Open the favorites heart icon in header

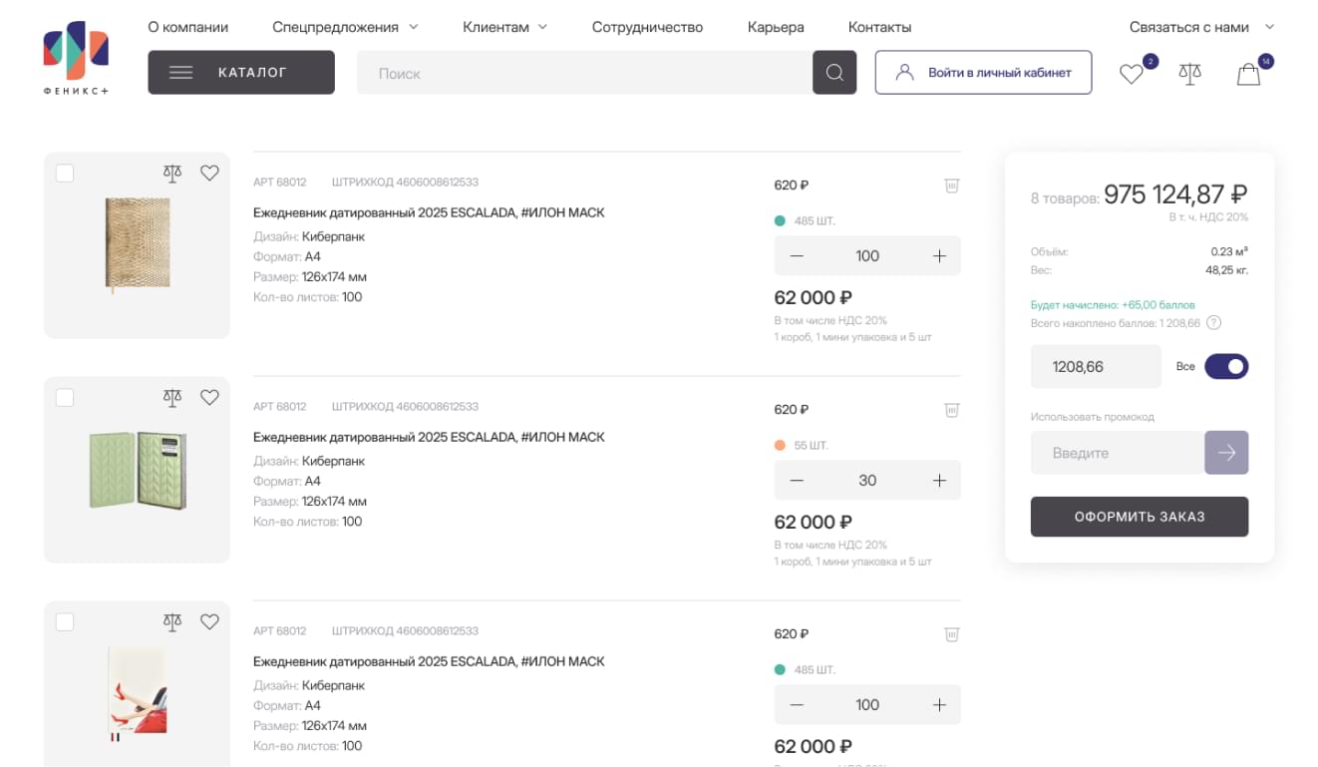tap(1131, 74)
